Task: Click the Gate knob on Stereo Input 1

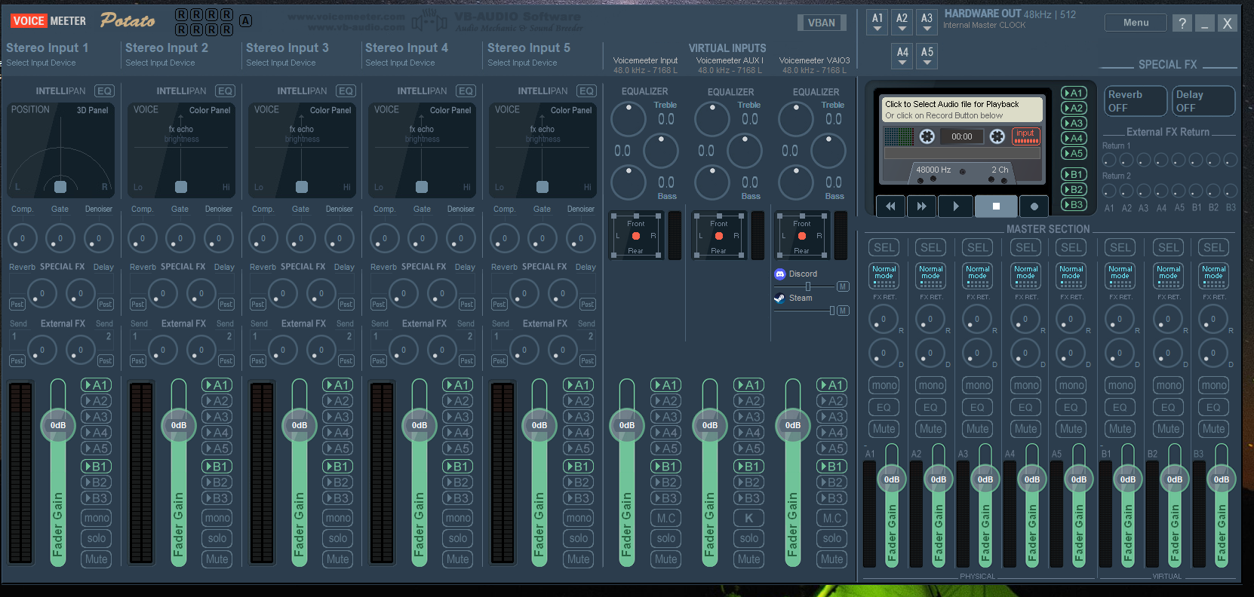Action: point(60,238)
